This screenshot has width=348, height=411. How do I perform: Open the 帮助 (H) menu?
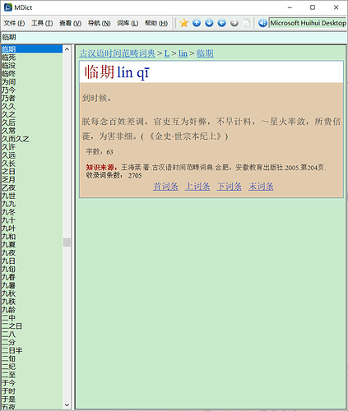tap(156, 23)
